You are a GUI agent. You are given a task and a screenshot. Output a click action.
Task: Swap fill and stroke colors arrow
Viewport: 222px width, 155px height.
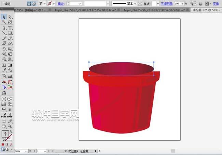(11, 131)
